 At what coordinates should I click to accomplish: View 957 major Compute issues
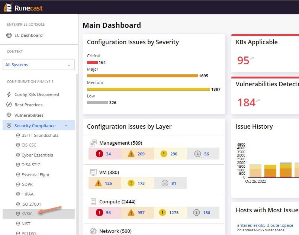141,213
